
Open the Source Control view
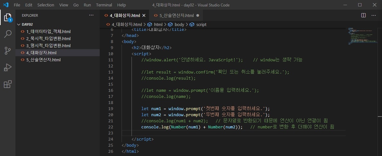coord(8,51)
